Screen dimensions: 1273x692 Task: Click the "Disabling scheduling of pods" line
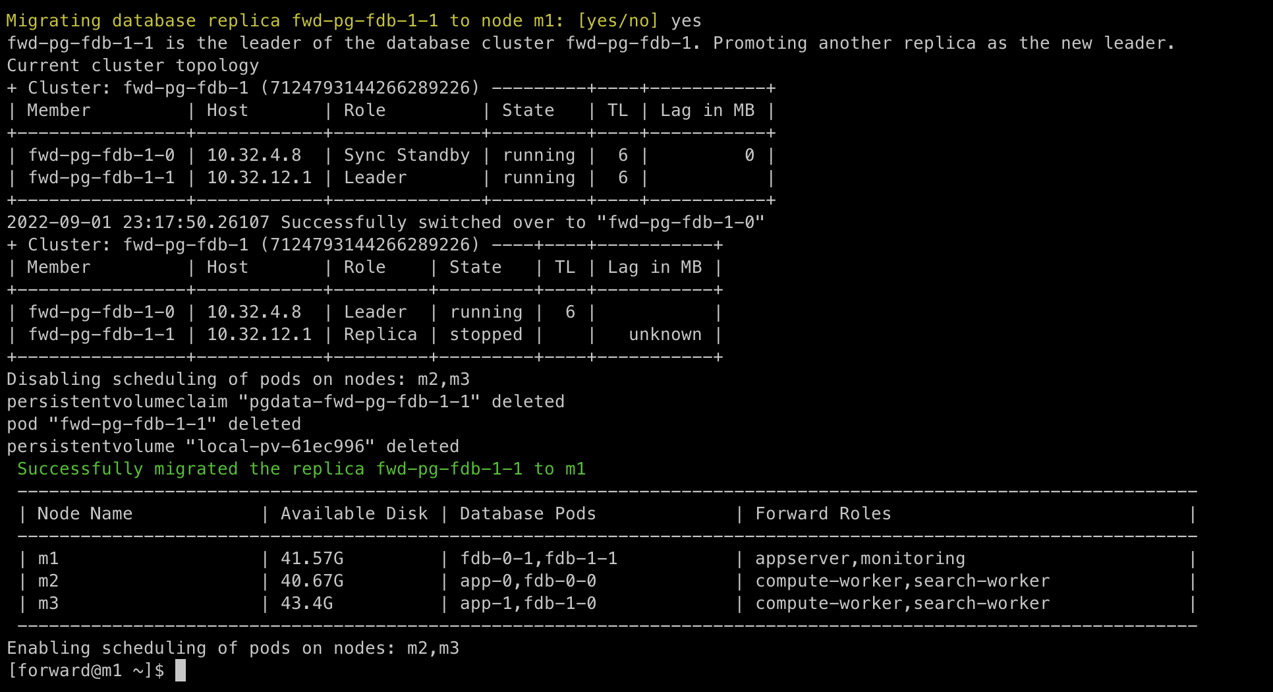(238, 379)
